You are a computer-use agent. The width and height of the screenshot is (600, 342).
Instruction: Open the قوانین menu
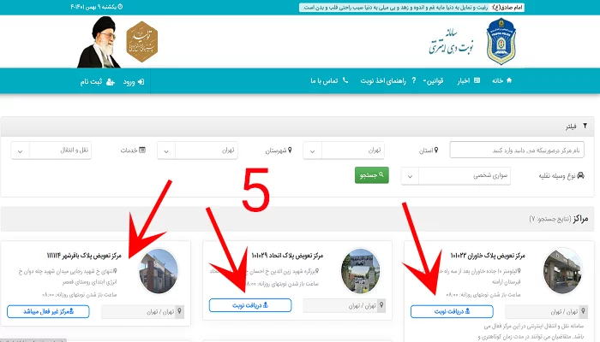click(x=433, y=80)
